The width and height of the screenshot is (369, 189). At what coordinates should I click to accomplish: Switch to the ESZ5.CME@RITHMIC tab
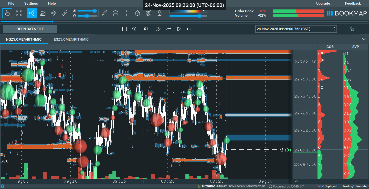tap(71, 39)
